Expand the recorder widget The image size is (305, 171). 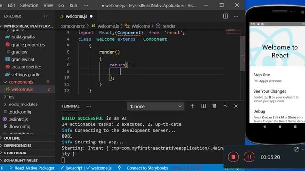296,149
